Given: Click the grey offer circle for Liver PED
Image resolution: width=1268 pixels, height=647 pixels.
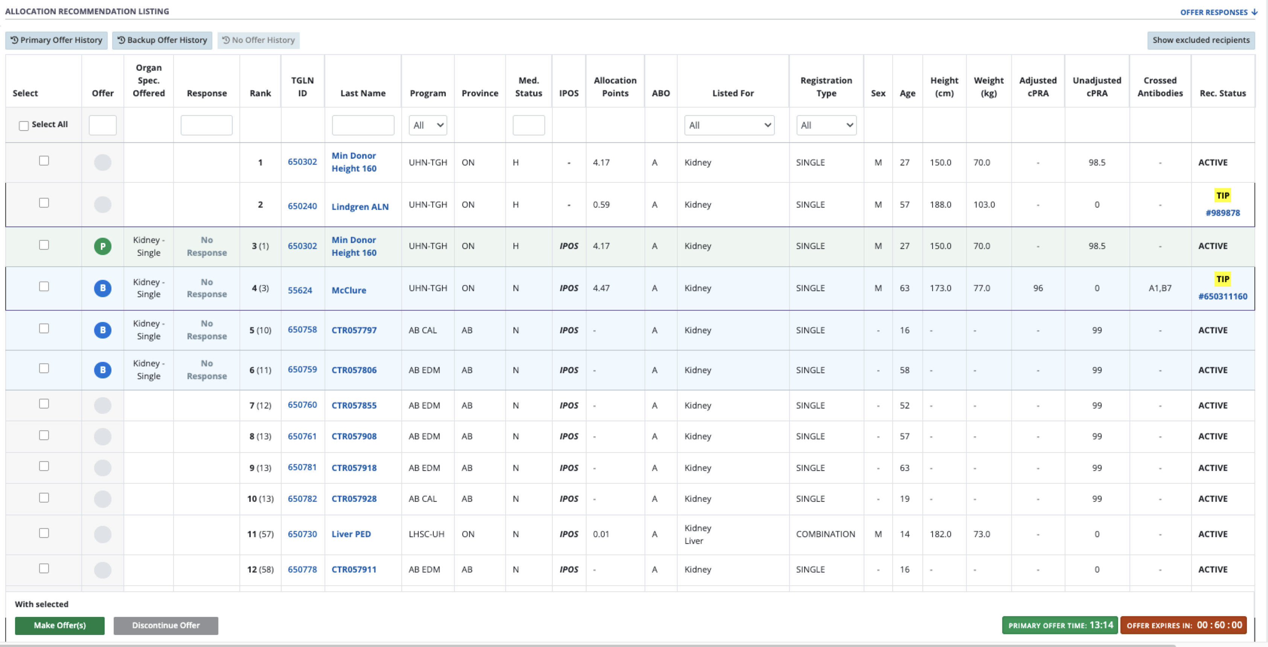Looking at the screenshot, I should [102, 534].
